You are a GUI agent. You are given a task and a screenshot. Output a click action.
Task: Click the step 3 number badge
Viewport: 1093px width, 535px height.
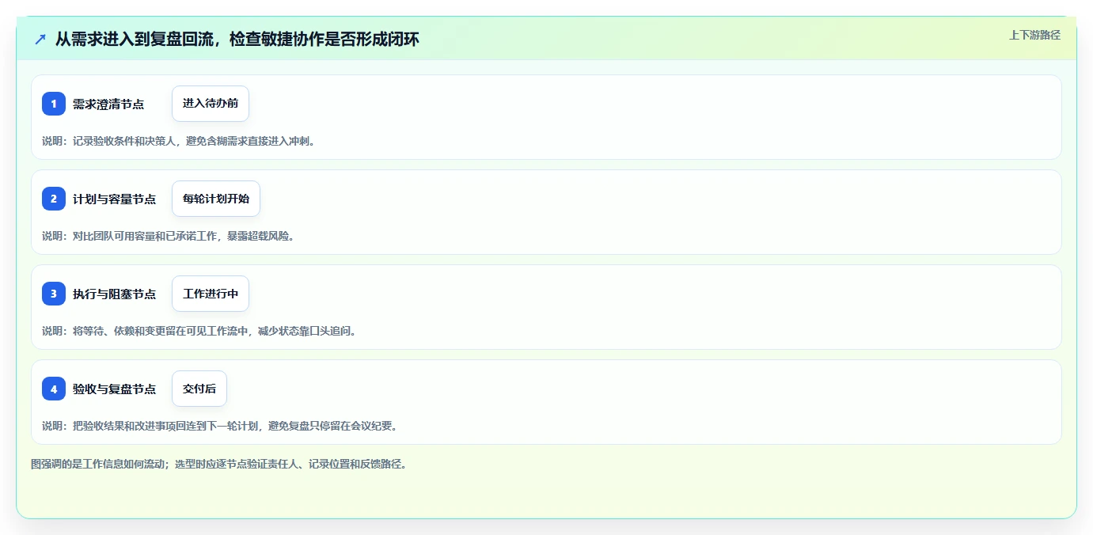point(54,294)
